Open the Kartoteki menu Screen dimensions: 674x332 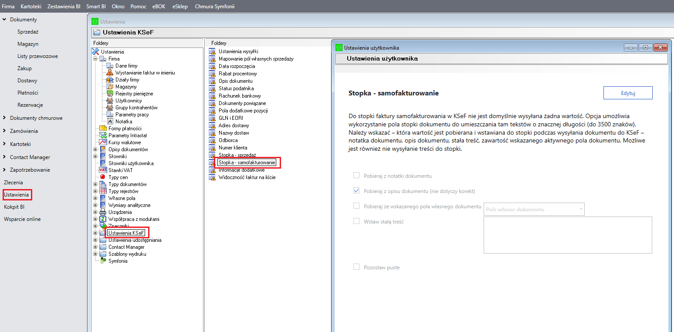(31, 7)
